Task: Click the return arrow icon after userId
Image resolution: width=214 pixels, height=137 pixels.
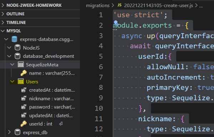Action: tap(61, 124)
